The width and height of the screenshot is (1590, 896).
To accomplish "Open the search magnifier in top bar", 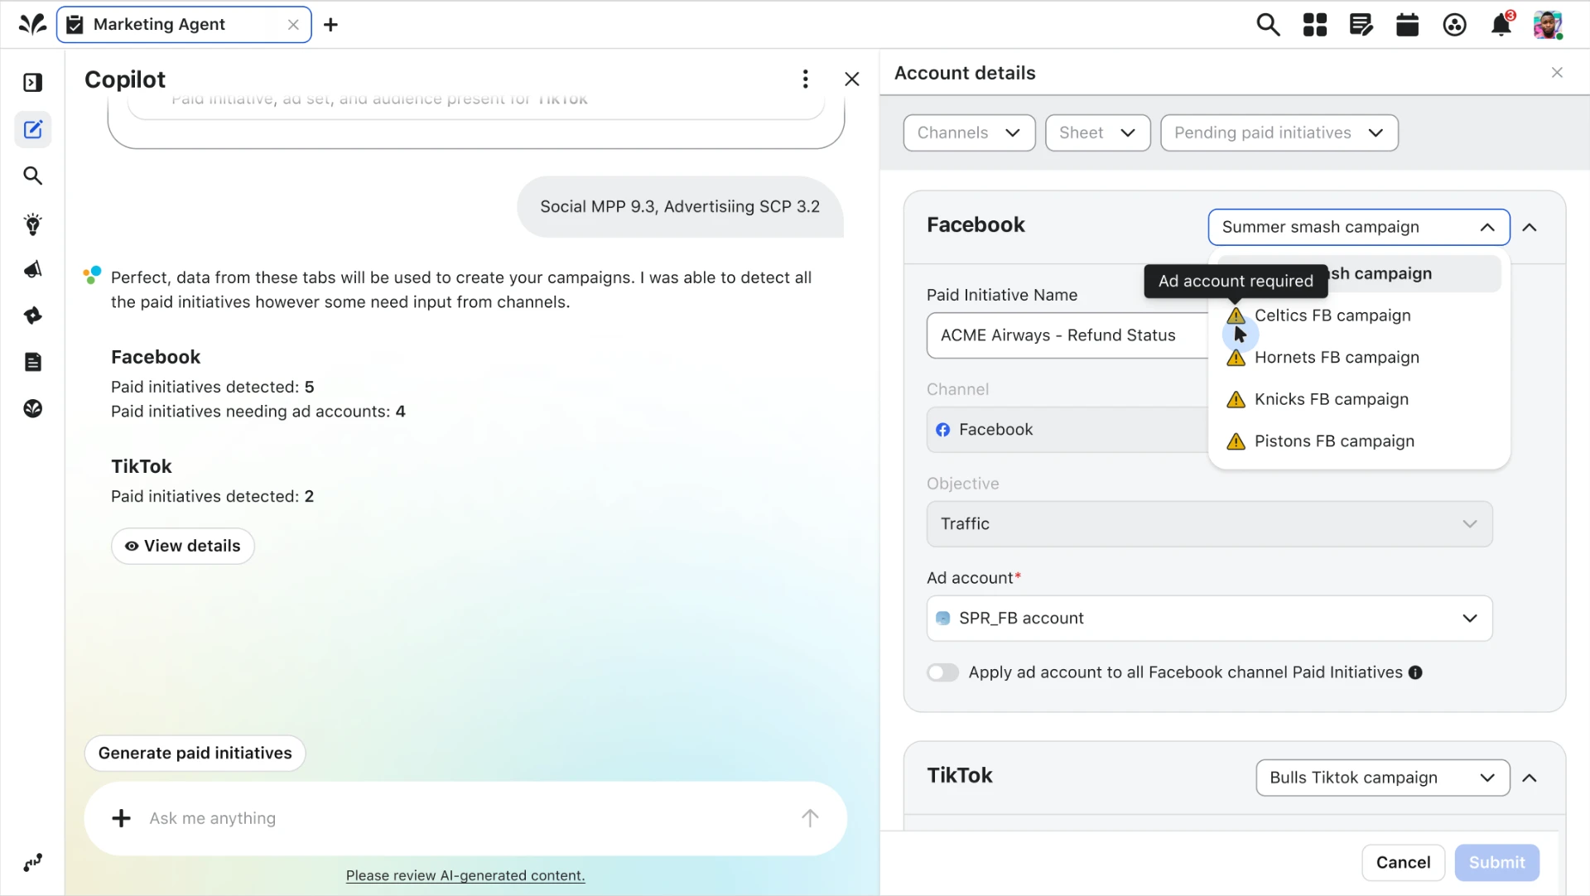I will coord(1268,25).
